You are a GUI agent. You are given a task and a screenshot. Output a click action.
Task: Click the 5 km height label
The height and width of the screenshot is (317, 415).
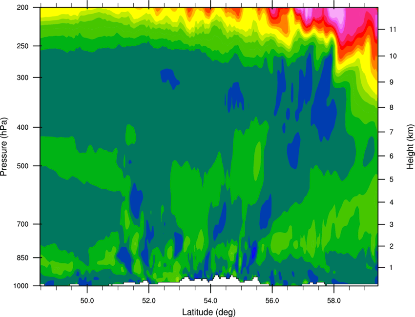pyautogui.click(x=392, y=179)
